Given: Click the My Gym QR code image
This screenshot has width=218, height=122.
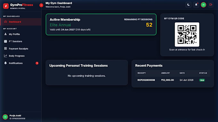Looking at the screenshot, I should coord(187,34).
